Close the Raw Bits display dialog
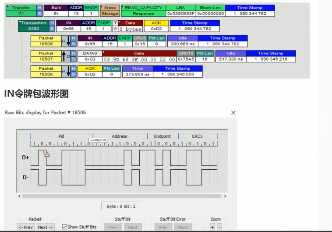 (x=233, y=113)
